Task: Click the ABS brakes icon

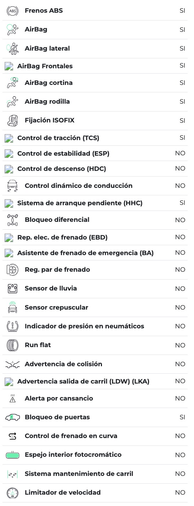Action: [12, 11]
